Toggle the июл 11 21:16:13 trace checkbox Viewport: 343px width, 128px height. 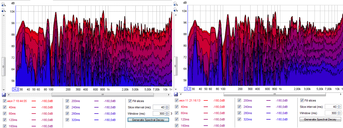click(x=177, y=100)
